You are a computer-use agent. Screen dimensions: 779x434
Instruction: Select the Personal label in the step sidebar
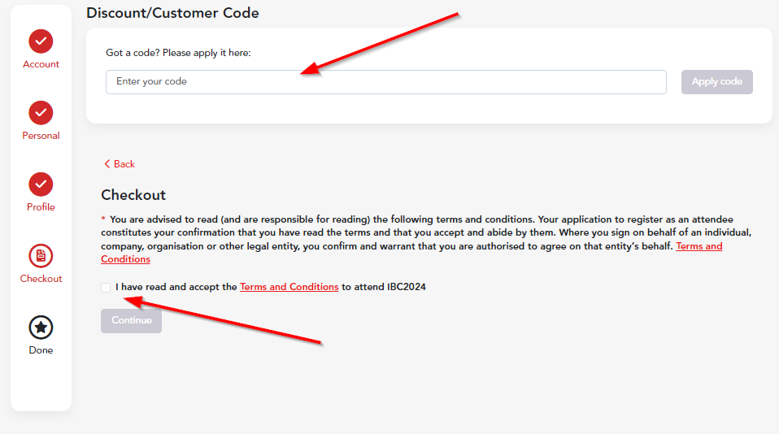[x=41, y=136]
